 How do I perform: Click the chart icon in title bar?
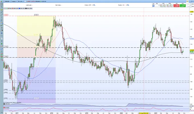point(1,1)
